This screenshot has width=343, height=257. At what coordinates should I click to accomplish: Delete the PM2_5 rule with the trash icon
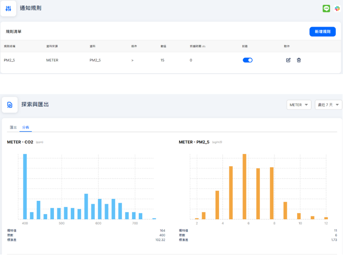299,60
